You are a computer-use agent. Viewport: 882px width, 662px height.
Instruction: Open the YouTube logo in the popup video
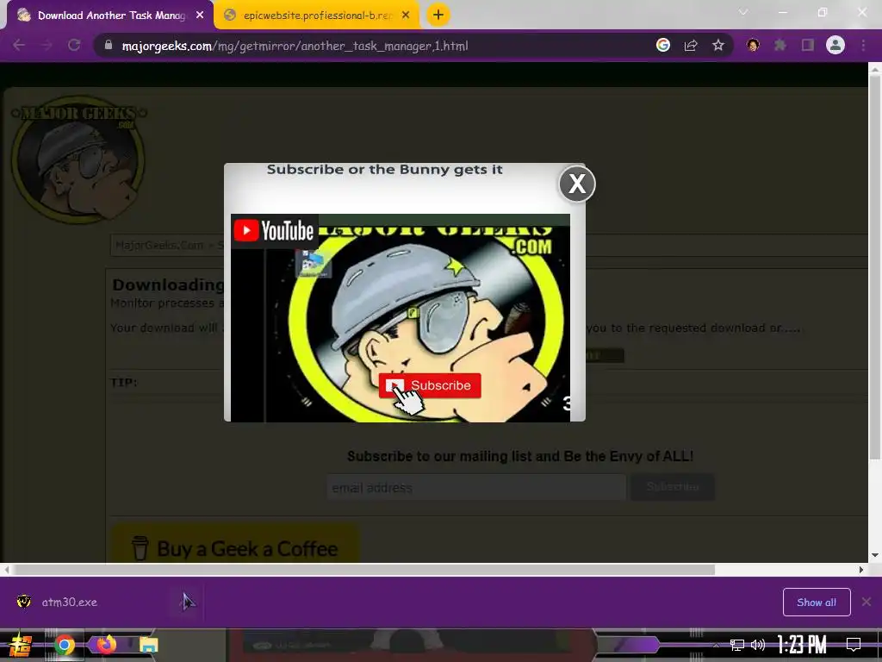click(x=275, y=231)
